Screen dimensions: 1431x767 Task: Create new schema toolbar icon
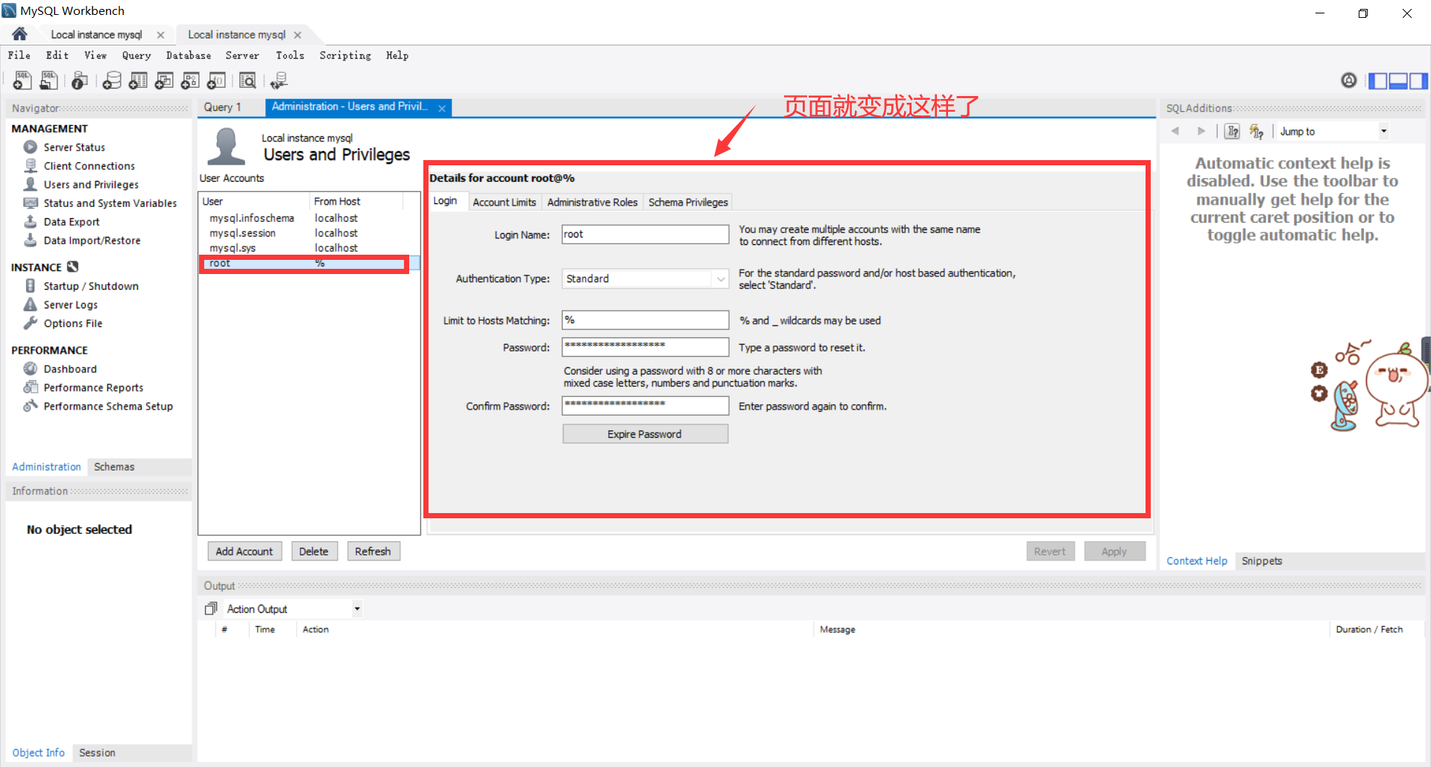click(112, 80)
